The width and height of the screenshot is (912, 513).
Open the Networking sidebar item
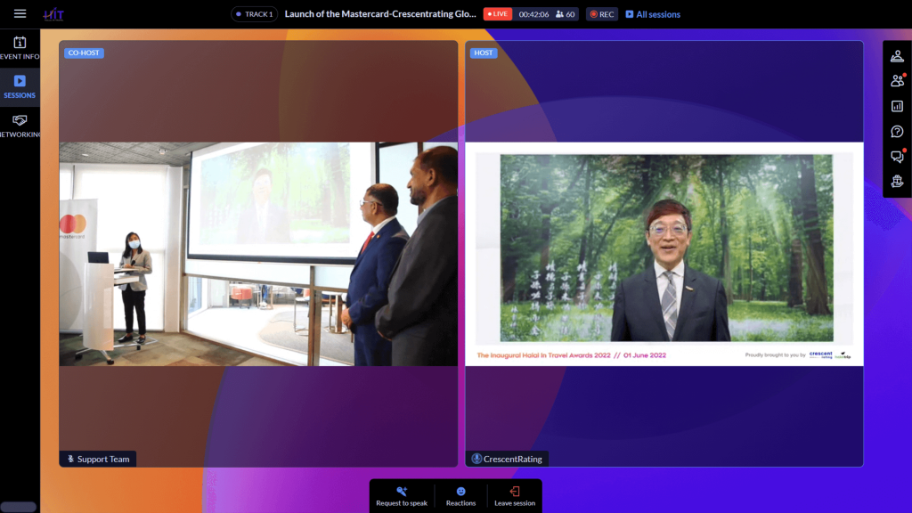pos(20,126)
